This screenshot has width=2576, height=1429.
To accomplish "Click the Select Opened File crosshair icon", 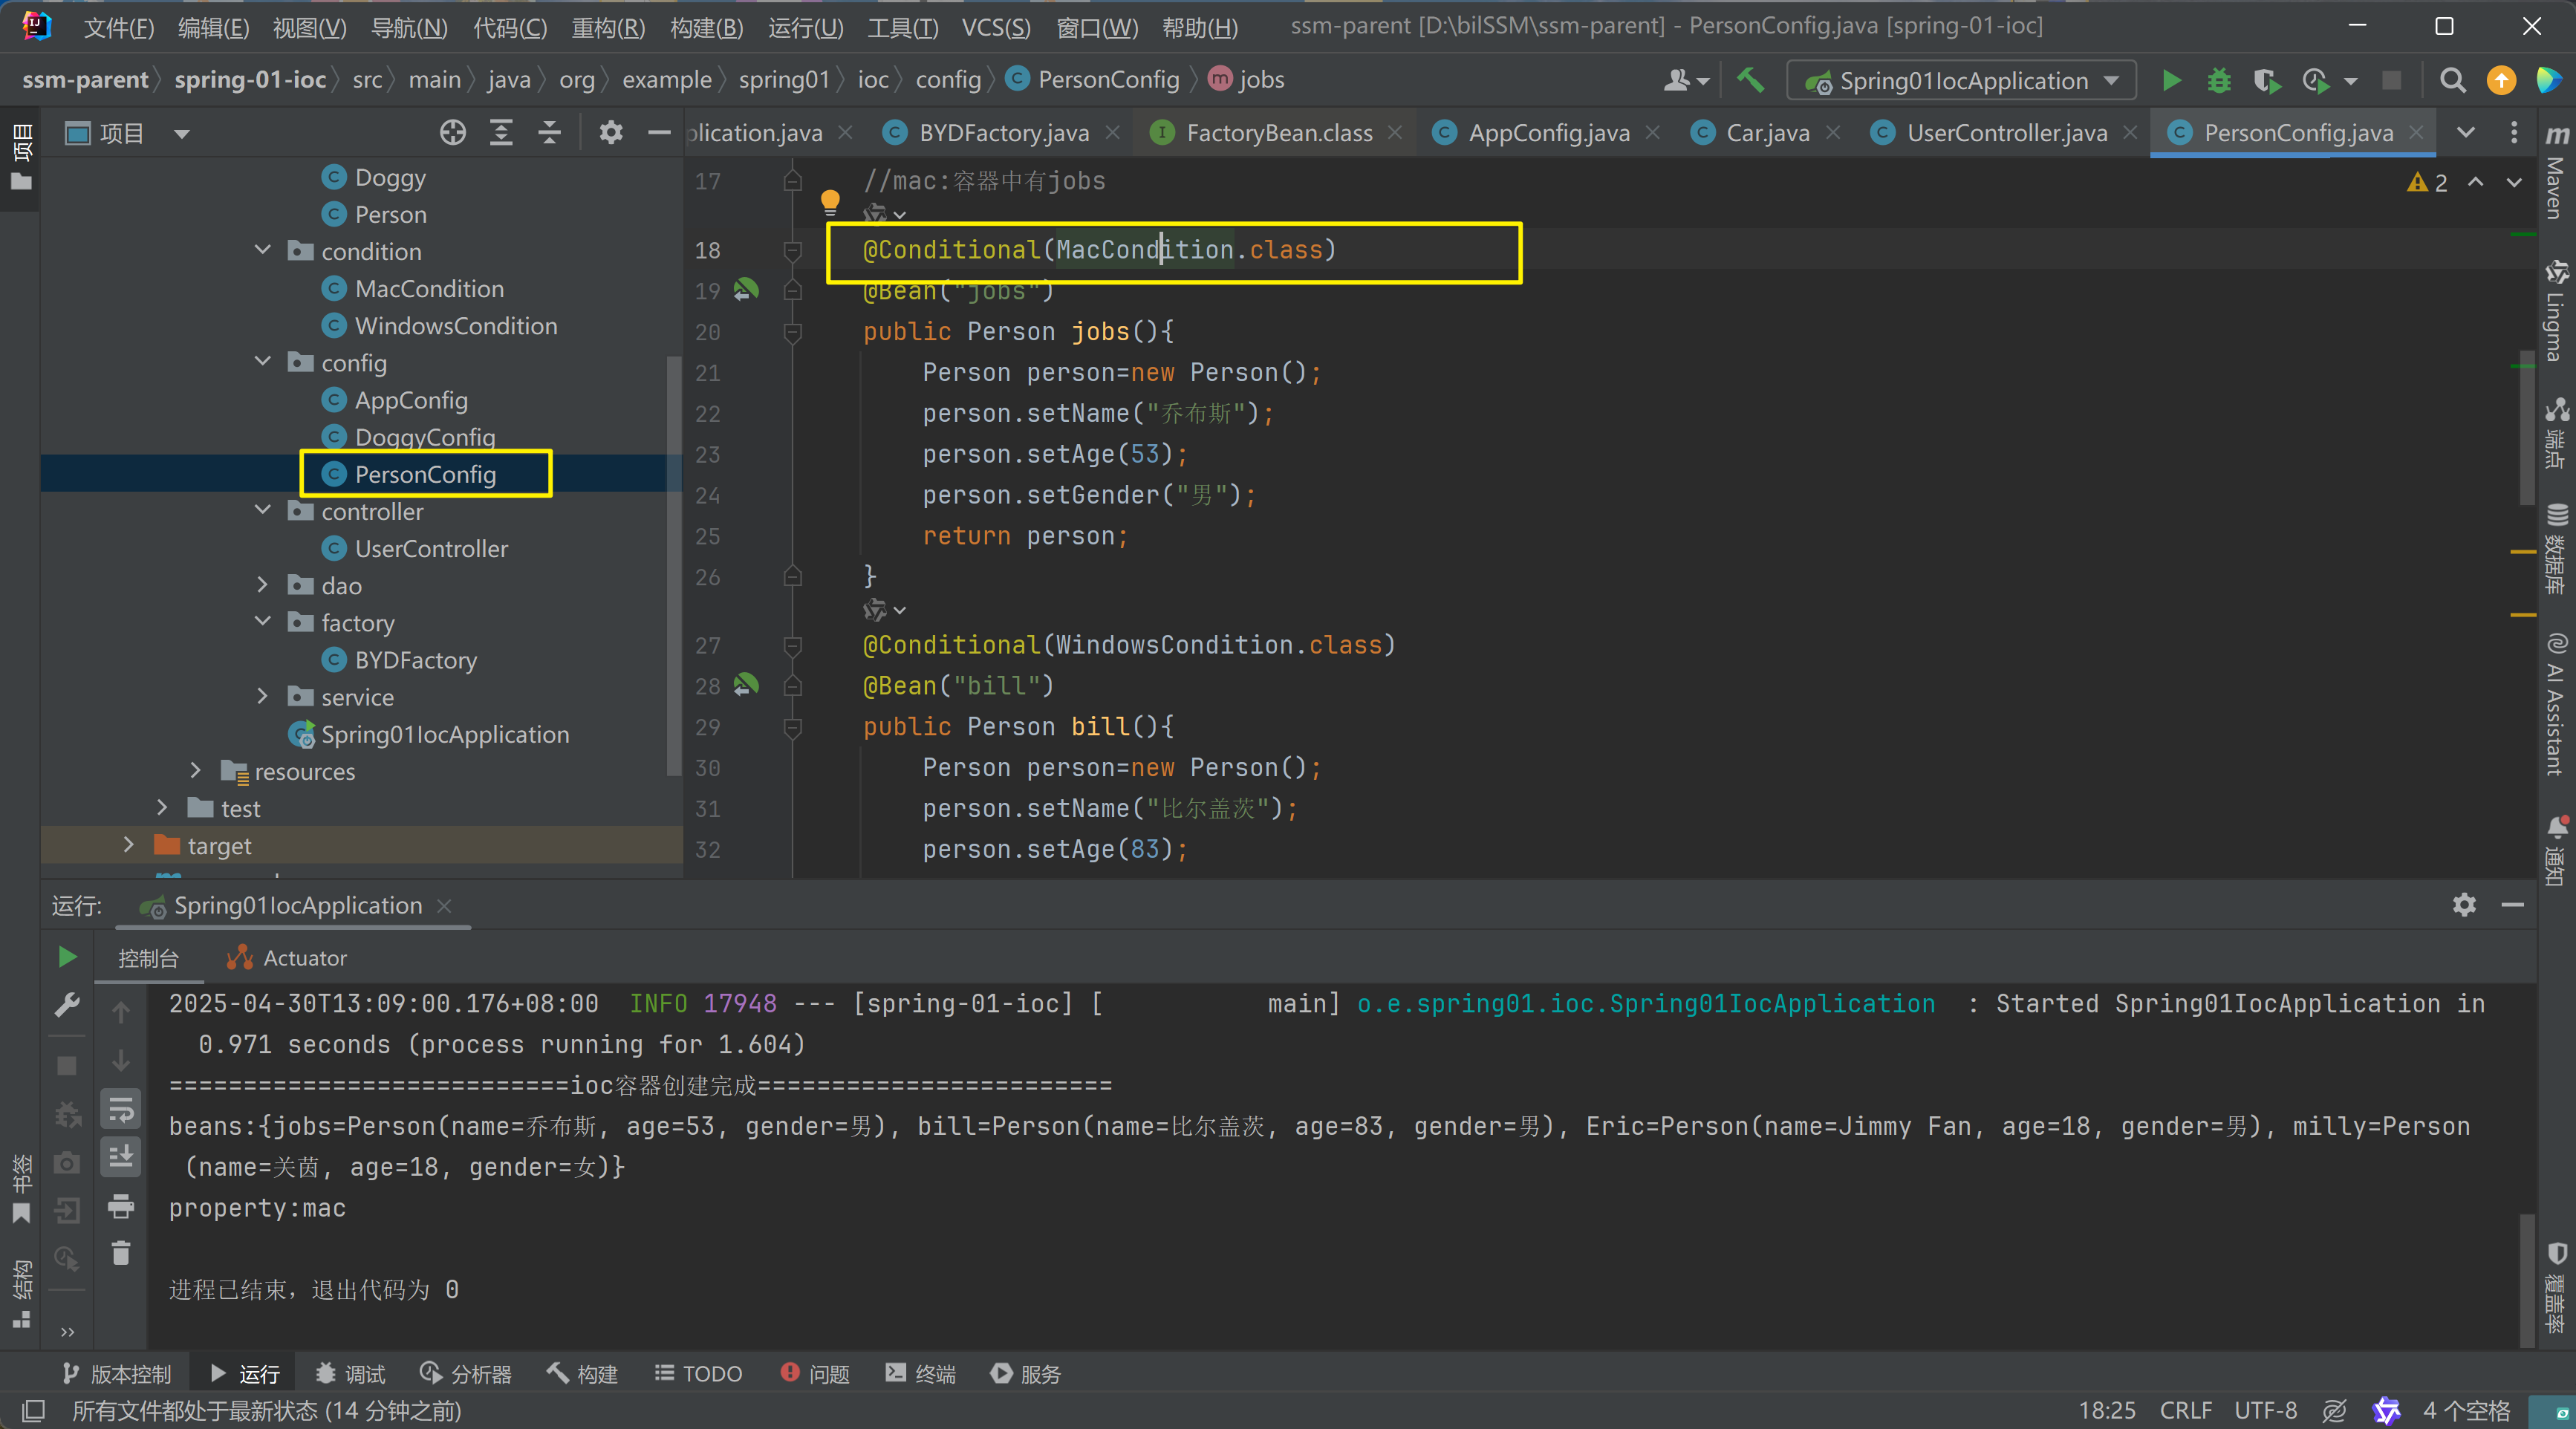I will coord(453,133).
